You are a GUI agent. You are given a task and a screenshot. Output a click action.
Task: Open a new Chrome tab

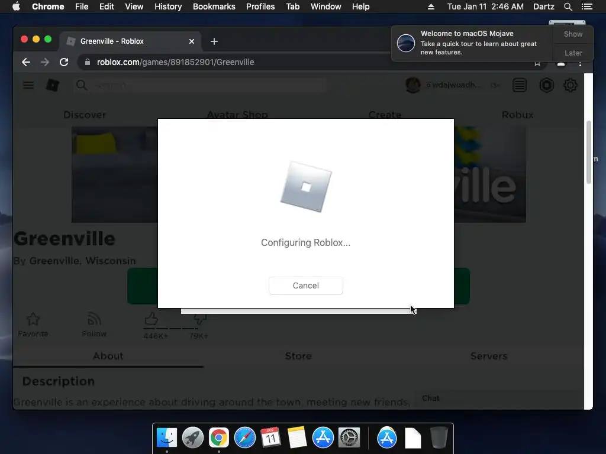coord(214,41)
